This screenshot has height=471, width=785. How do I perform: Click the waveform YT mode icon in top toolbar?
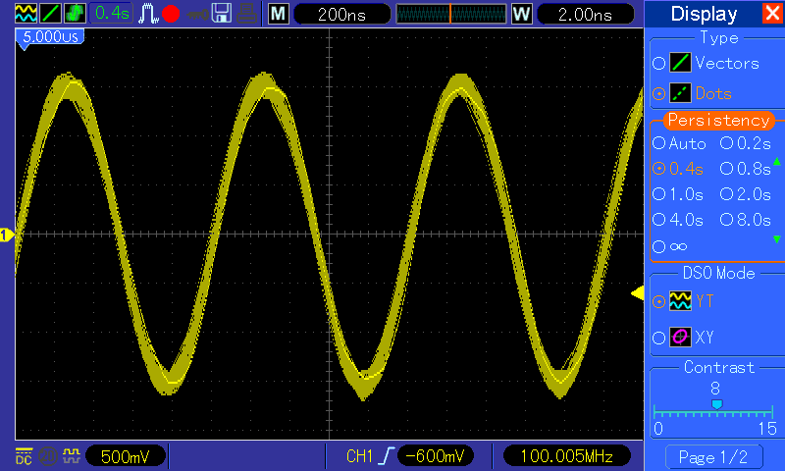point(26,13)
